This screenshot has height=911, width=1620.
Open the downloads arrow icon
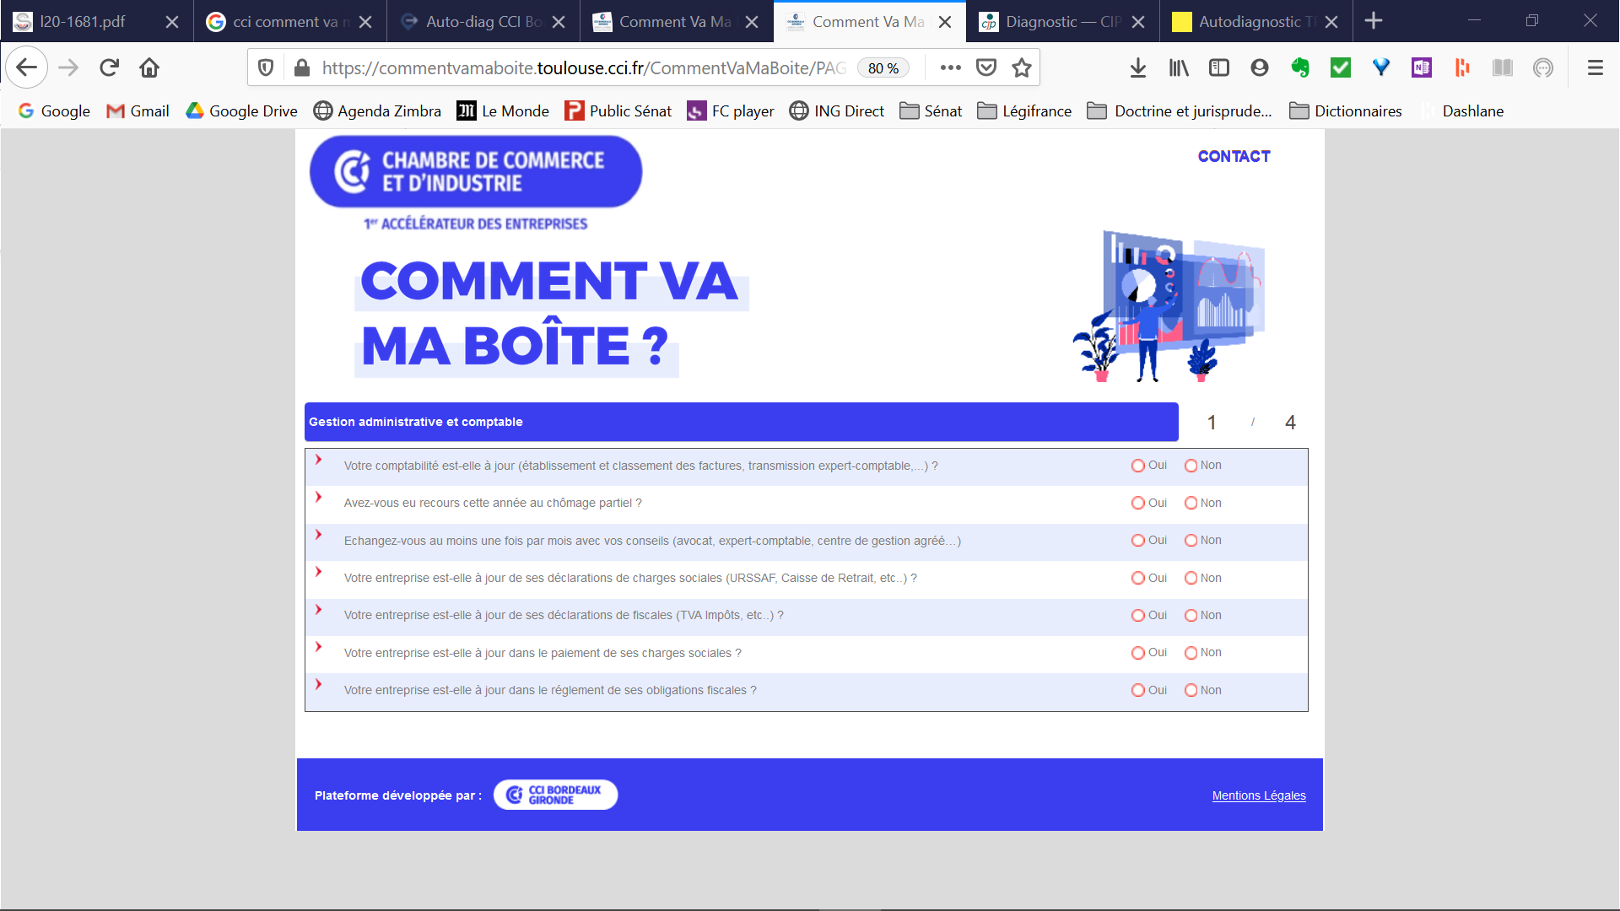coord(1137,67)
